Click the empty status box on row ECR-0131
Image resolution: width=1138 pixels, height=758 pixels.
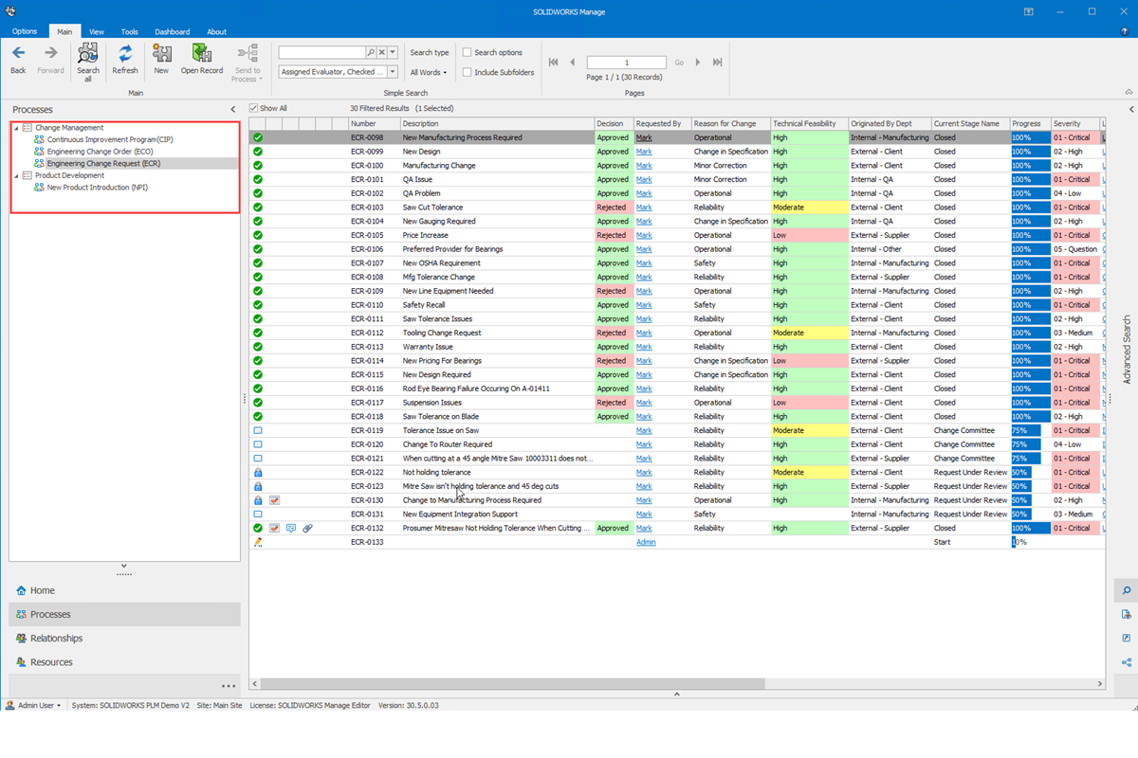pyautogui.click(x=258, y=514)
